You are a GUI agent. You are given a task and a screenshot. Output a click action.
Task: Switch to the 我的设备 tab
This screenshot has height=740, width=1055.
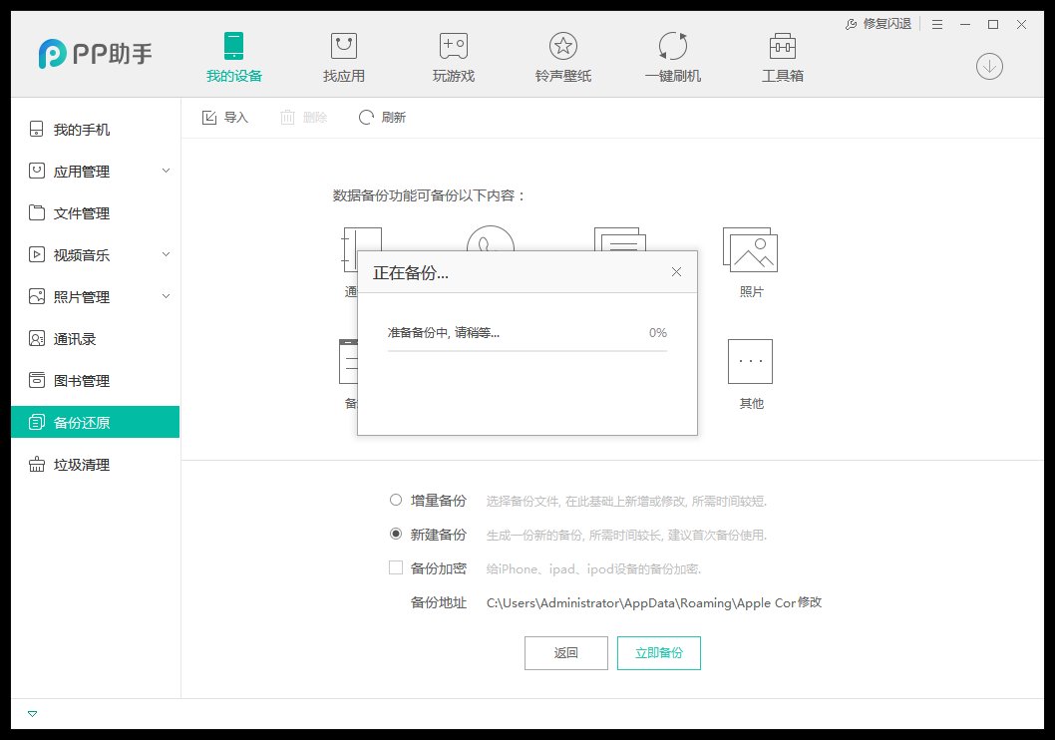tap(233, 55)
